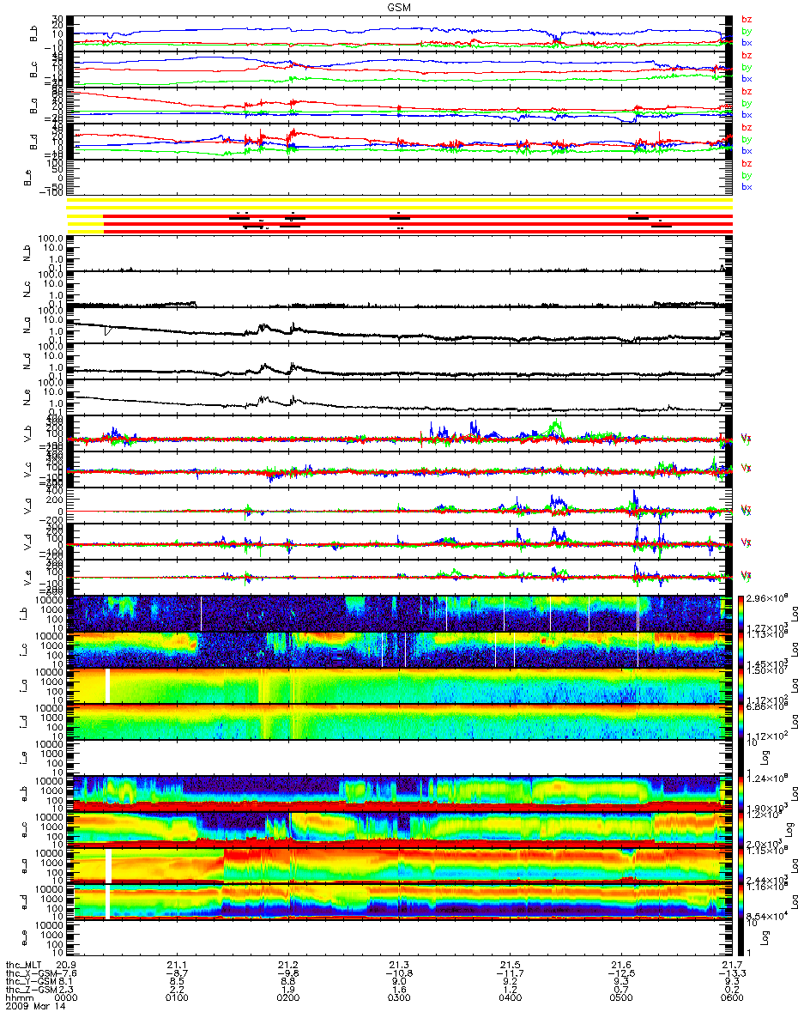Click the 0400 time tick label
The width and height of the screenshot is (798, 1030).
click(x=510, y=998)
